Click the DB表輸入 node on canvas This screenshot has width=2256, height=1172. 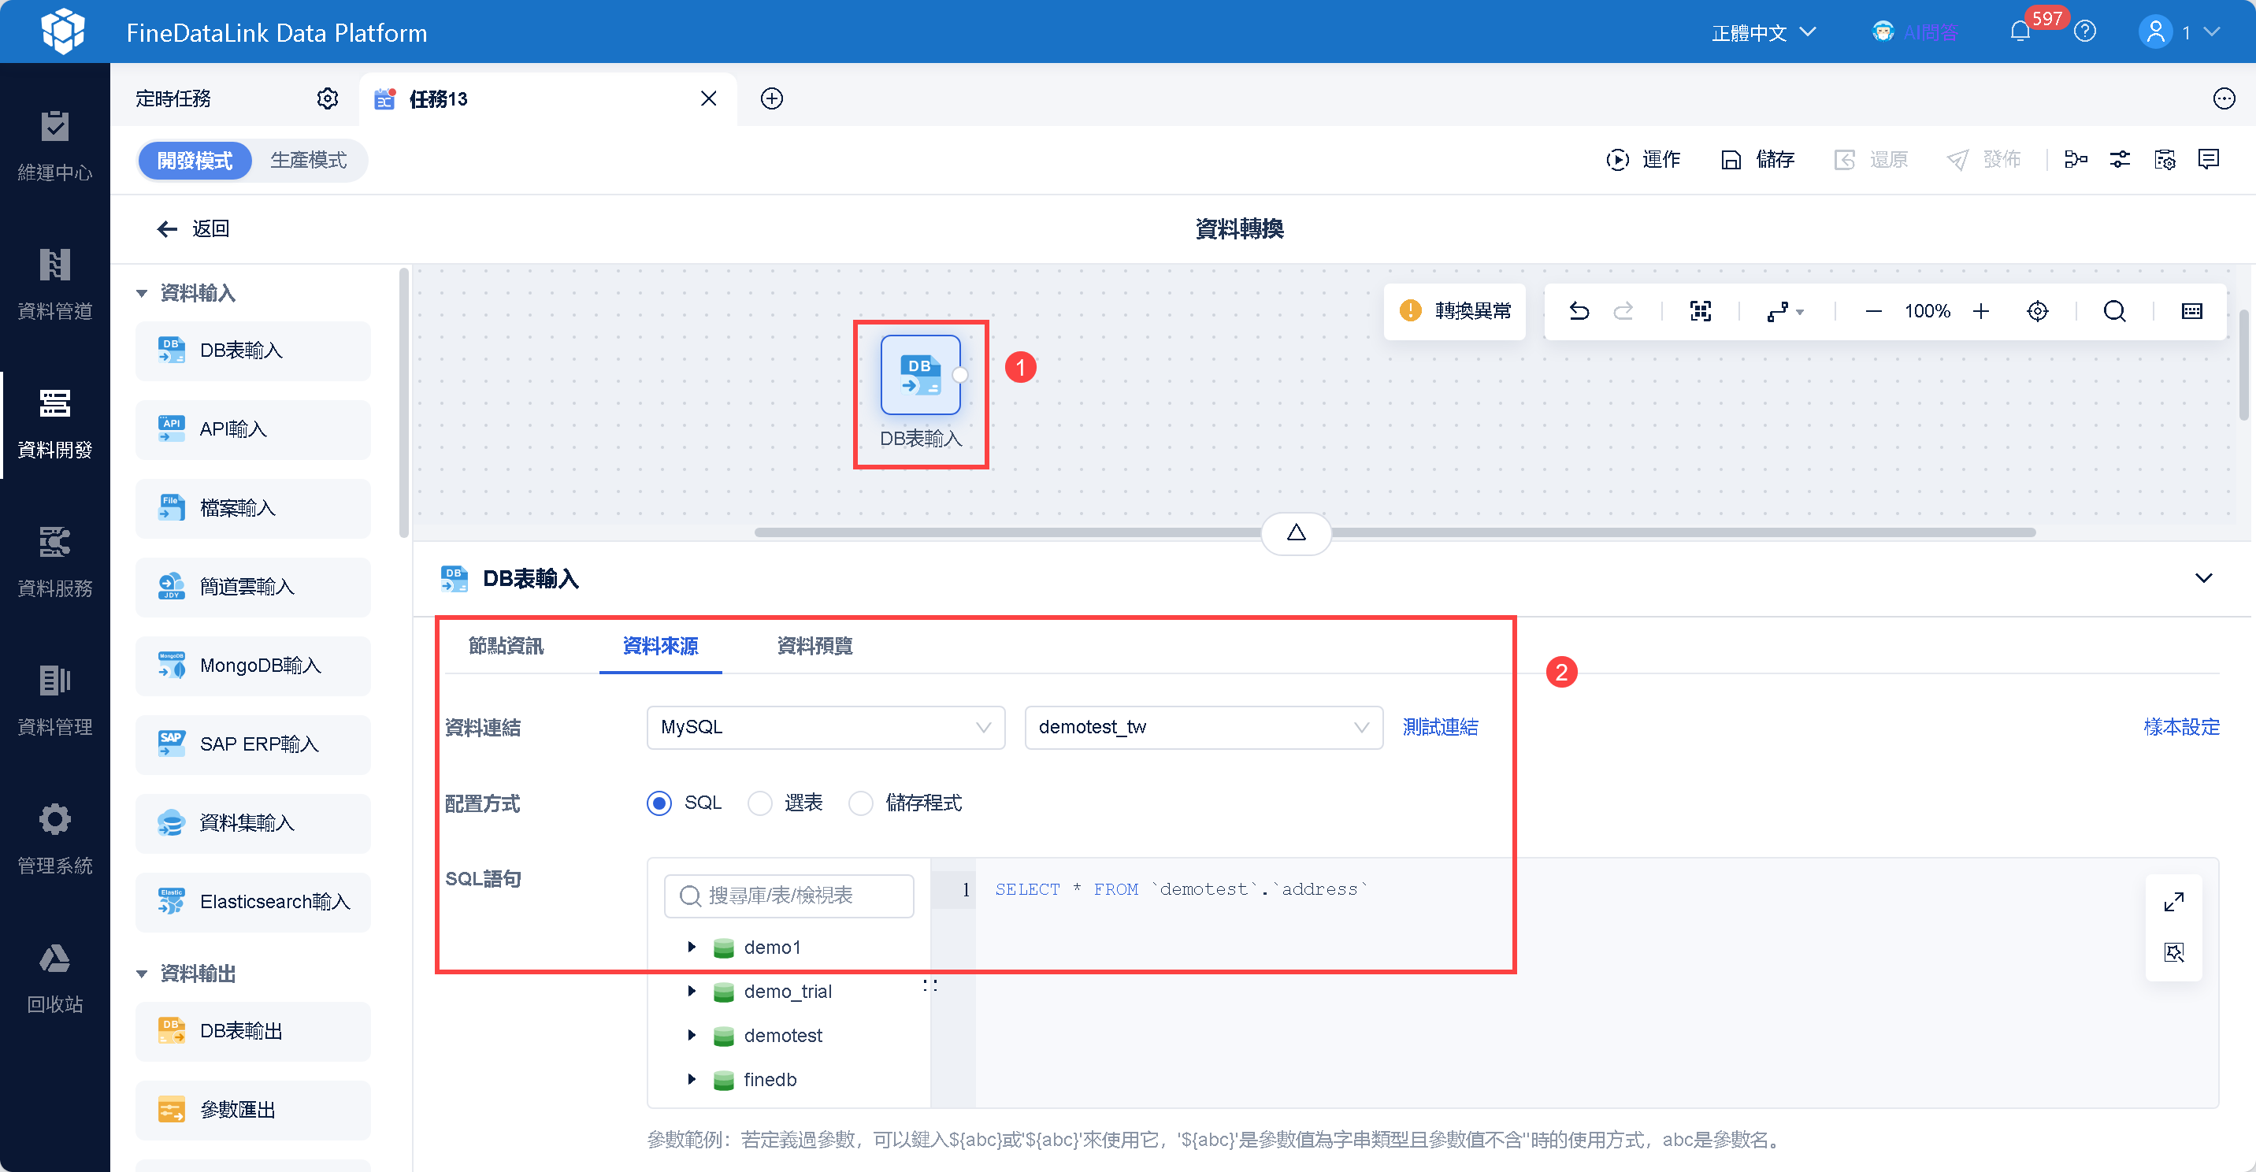point(919,375)
